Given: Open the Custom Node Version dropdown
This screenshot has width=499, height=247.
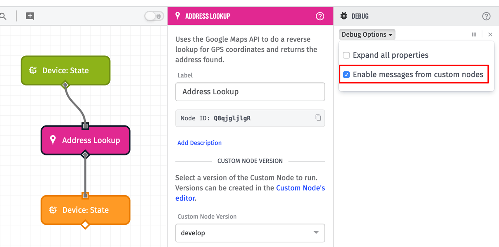Looking at the screenshot, I should click(250, 233).
